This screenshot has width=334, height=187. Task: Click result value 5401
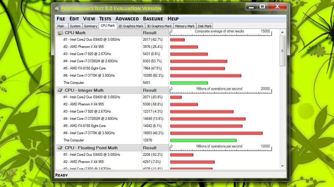147,83
